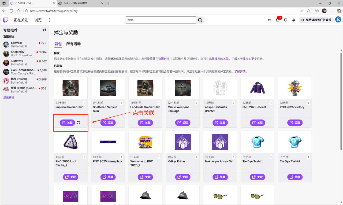
Task: Open notifications inbox with 17 badge
Action: [278, 20]
